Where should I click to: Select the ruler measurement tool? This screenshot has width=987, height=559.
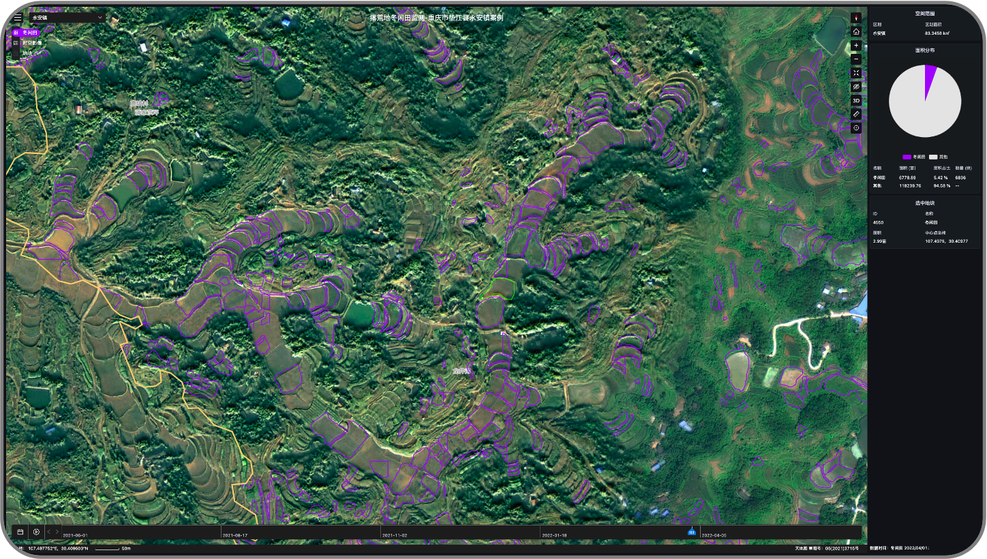click(x=856, y=115)
